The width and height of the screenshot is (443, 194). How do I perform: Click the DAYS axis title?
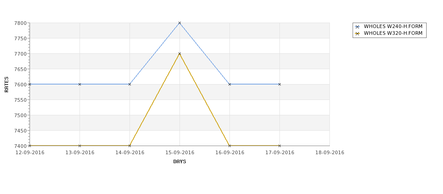[x=179, y=162]
